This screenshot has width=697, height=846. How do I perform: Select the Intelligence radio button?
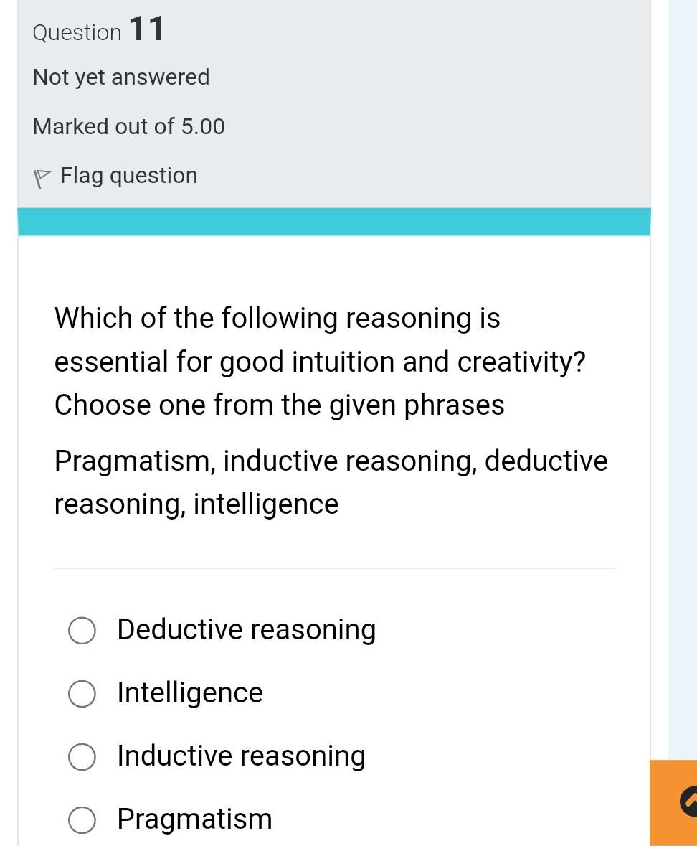(x=81, y=694)
